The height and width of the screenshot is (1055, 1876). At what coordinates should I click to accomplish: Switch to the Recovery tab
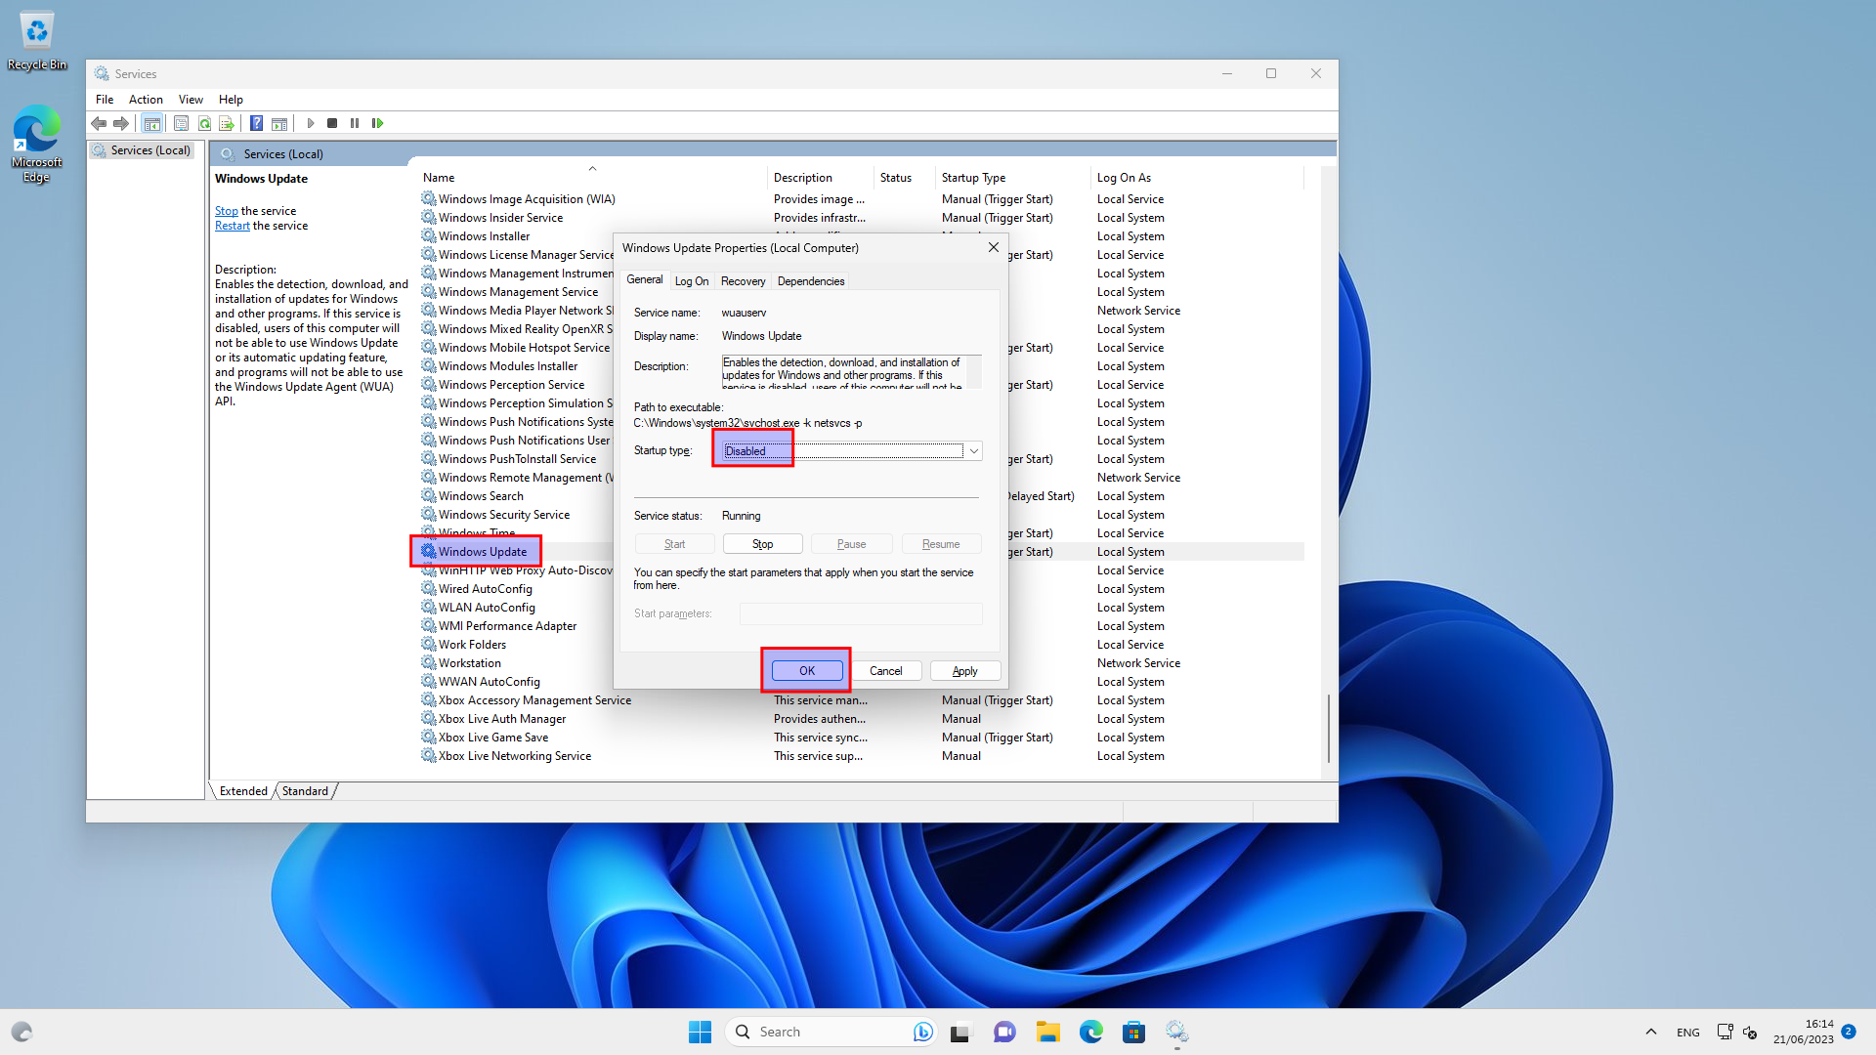(743, 281)
